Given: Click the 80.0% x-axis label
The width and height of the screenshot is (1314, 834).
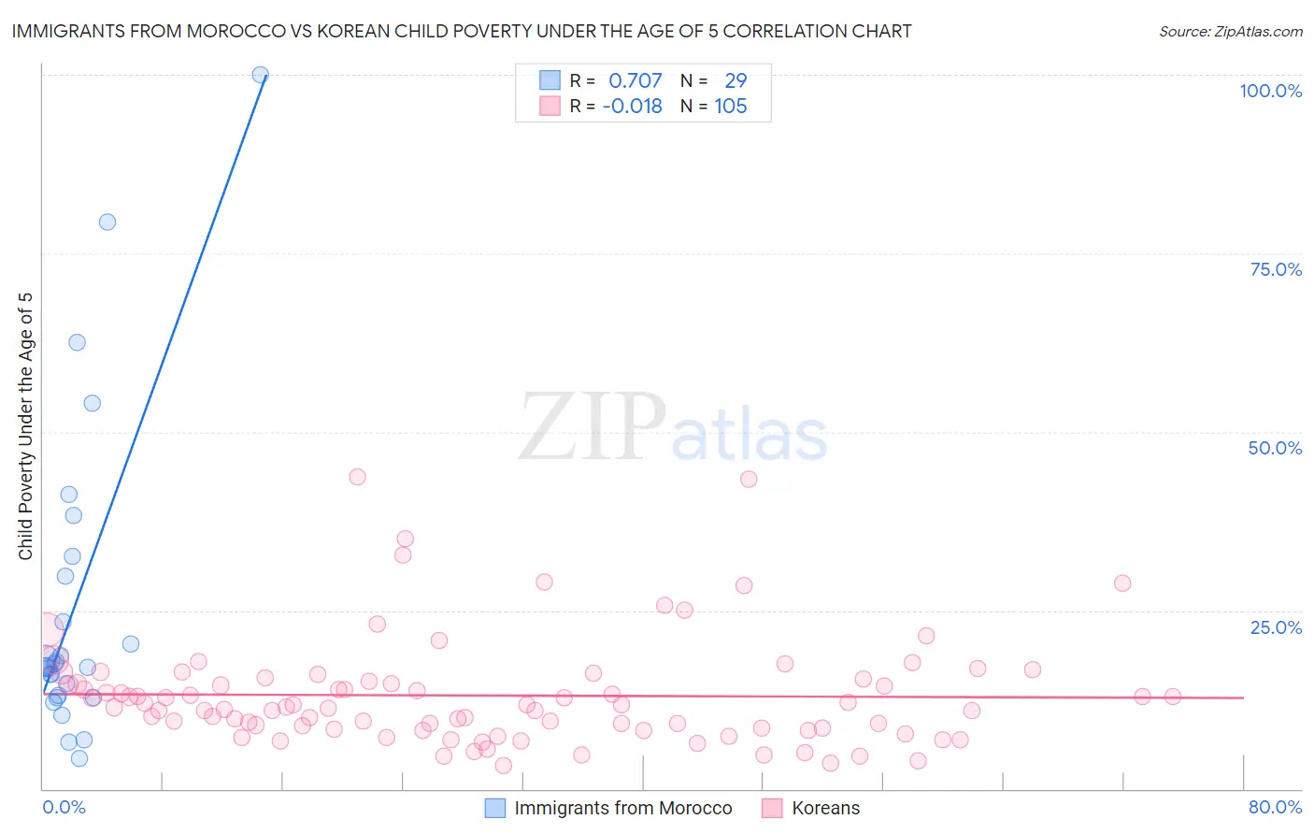Looking at the screenshot, I should 1275,807.
